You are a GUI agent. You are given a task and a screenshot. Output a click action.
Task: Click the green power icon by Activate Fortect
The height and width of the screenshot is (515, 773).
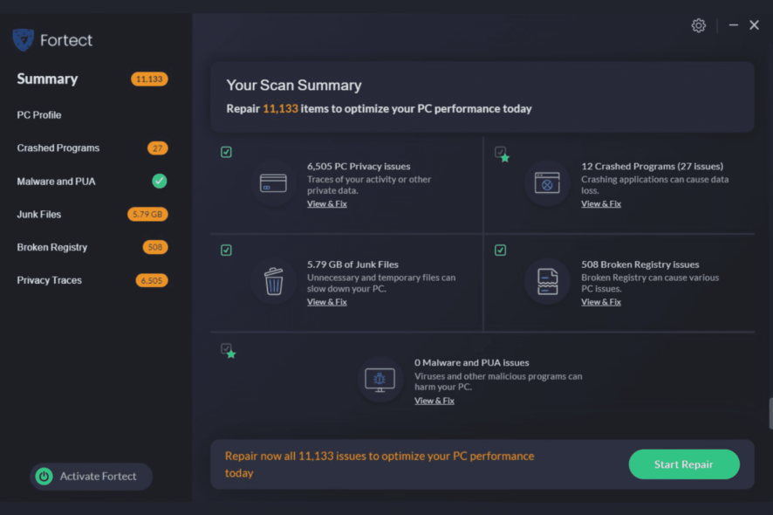[44, 476]
